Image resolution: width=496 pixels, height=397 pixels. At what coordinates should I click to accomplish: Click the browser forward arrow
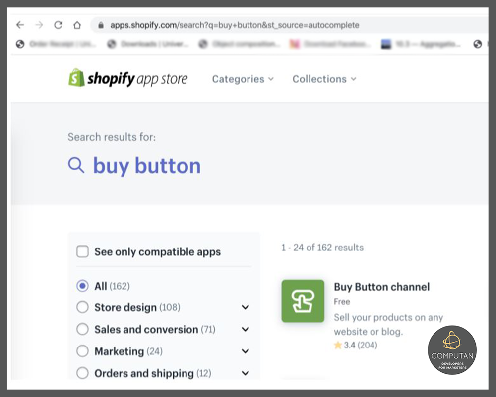click(39, 25)
